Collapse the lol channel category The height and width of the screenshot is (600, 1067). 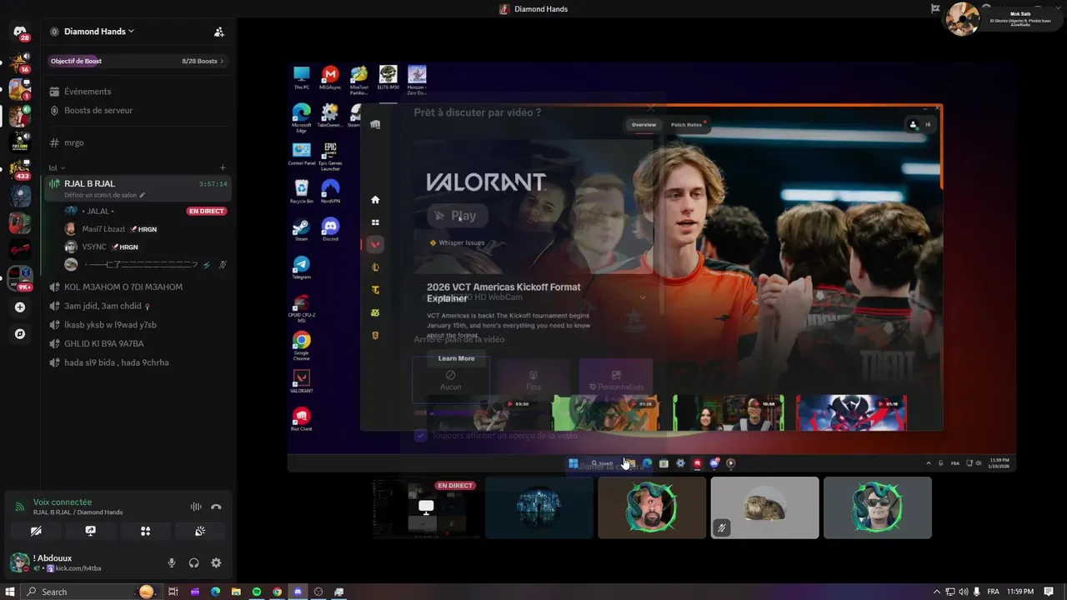click(x=57, y=167)
